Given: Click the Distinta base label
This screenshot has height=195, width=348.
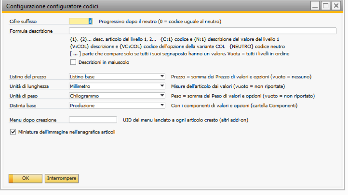Looking at the screenshot, I should click(23, 106).
